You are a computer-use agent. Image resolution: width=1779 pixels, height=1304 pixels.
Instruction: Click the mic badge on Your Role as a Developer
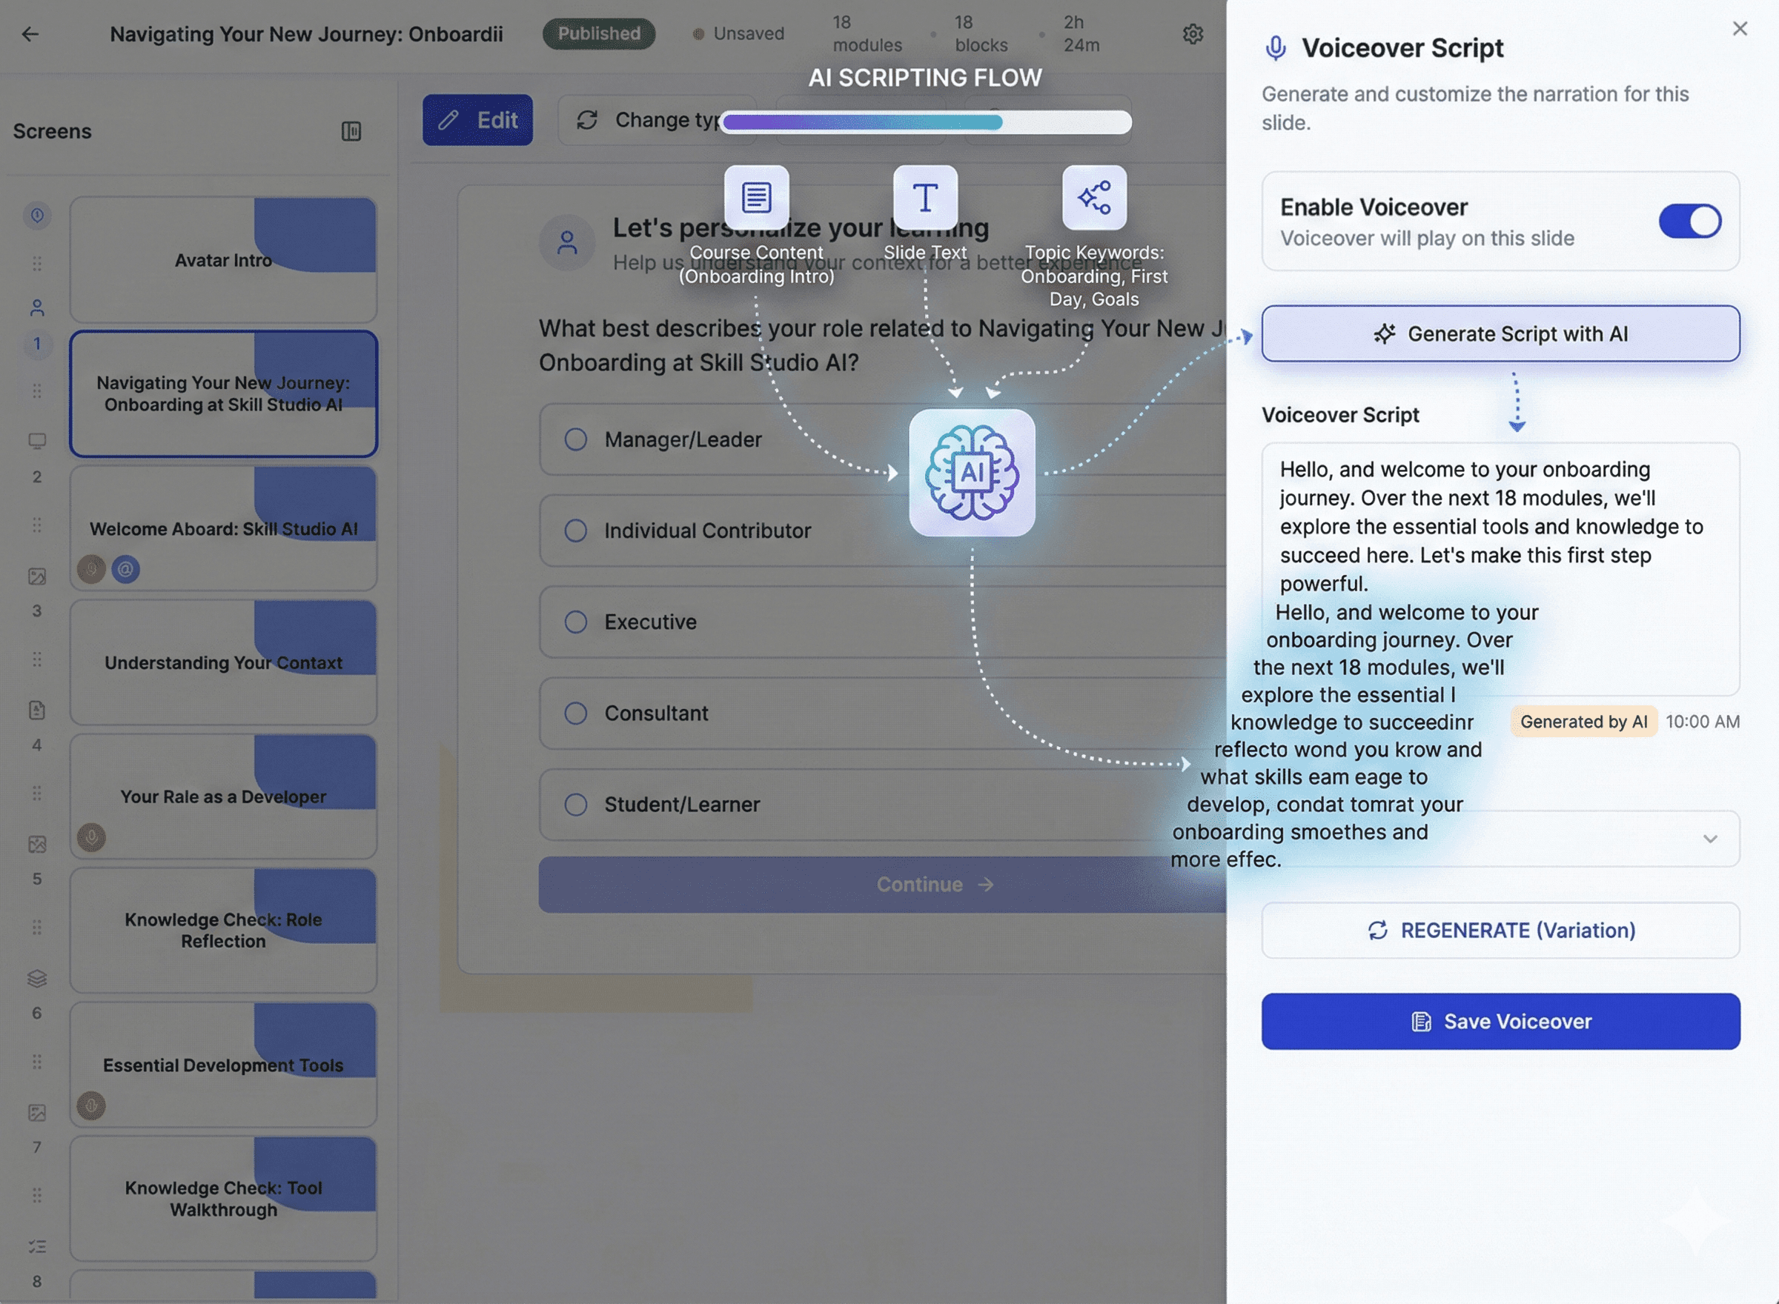point(92,837)
